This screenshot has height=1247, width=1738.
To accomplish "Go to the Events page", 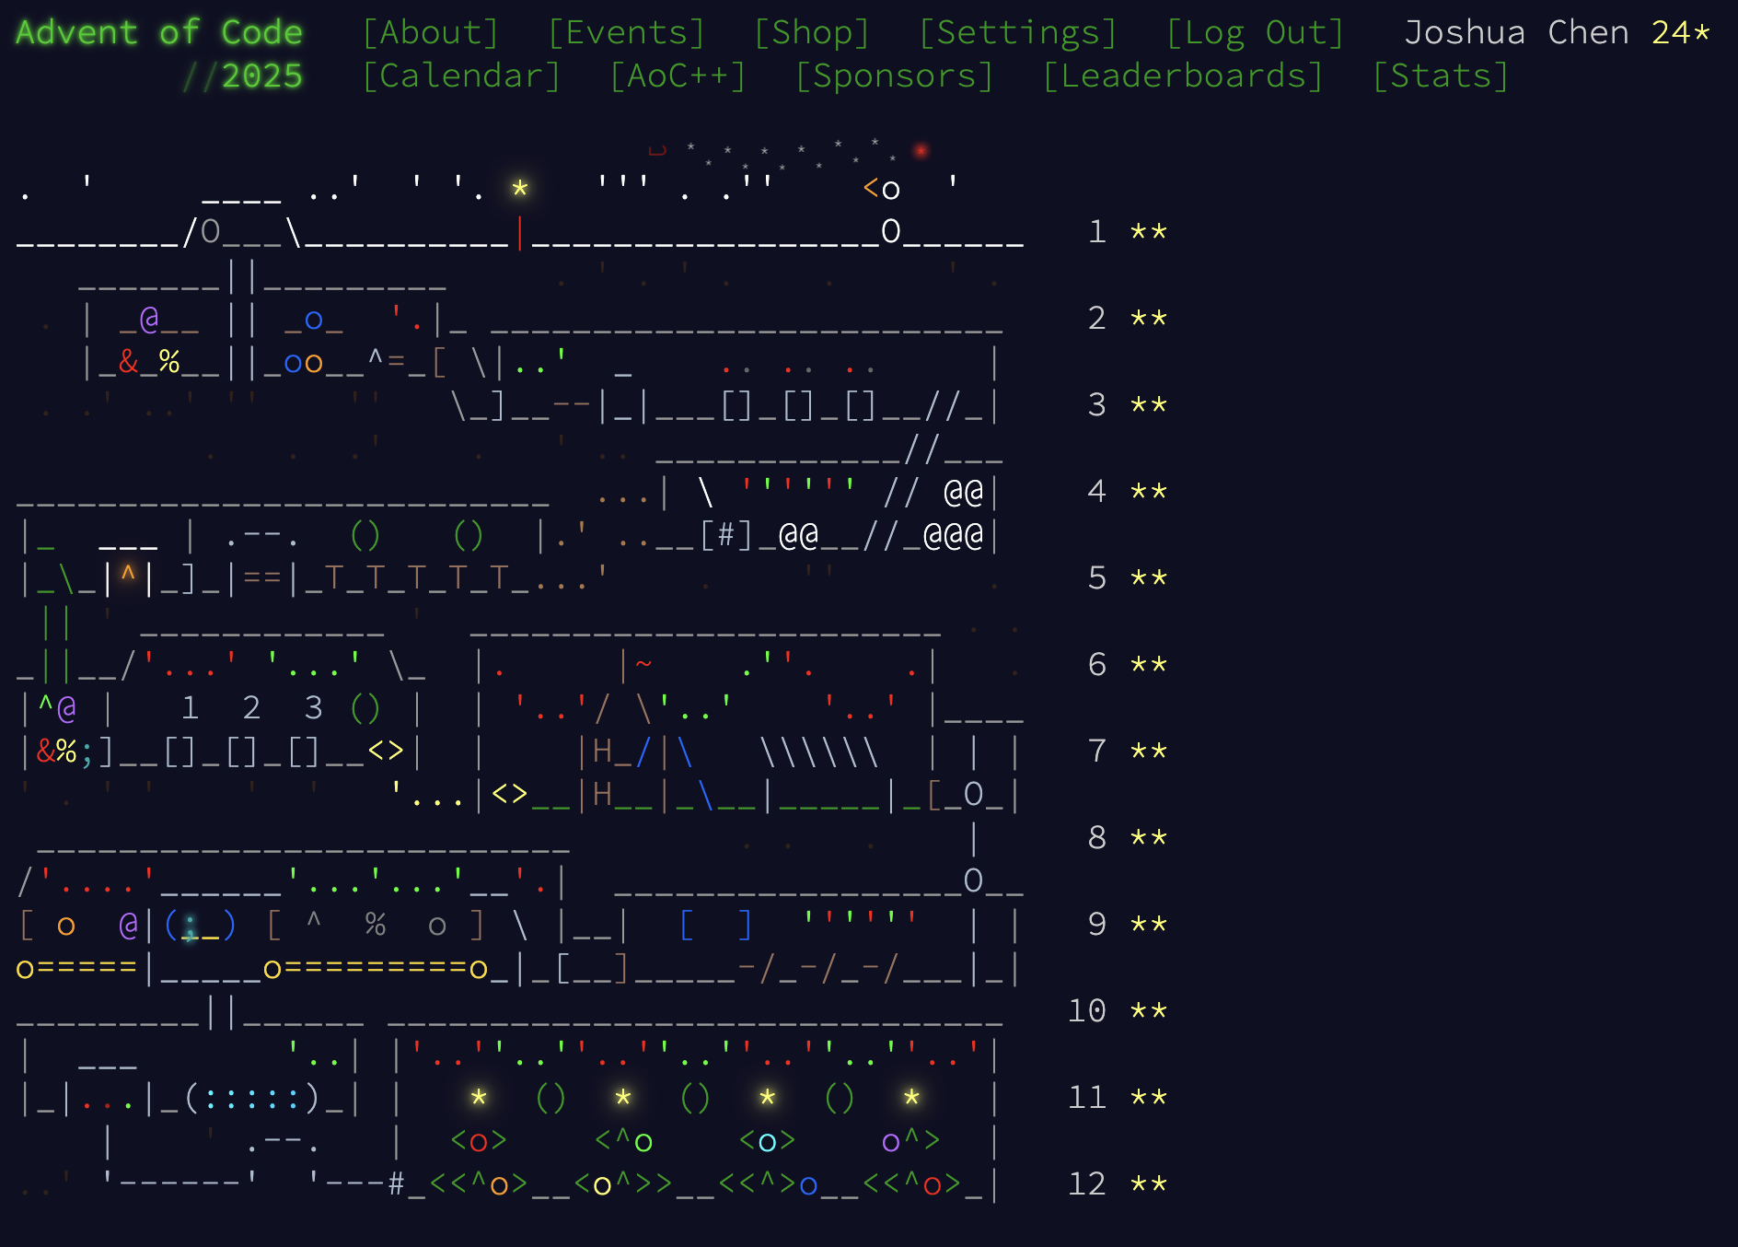I will pos(626,33).
